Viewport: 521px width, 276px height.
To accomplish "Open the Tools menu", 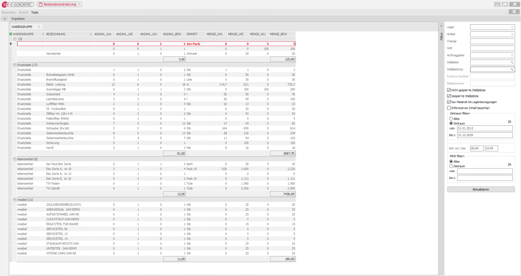I will coord(35,13).
